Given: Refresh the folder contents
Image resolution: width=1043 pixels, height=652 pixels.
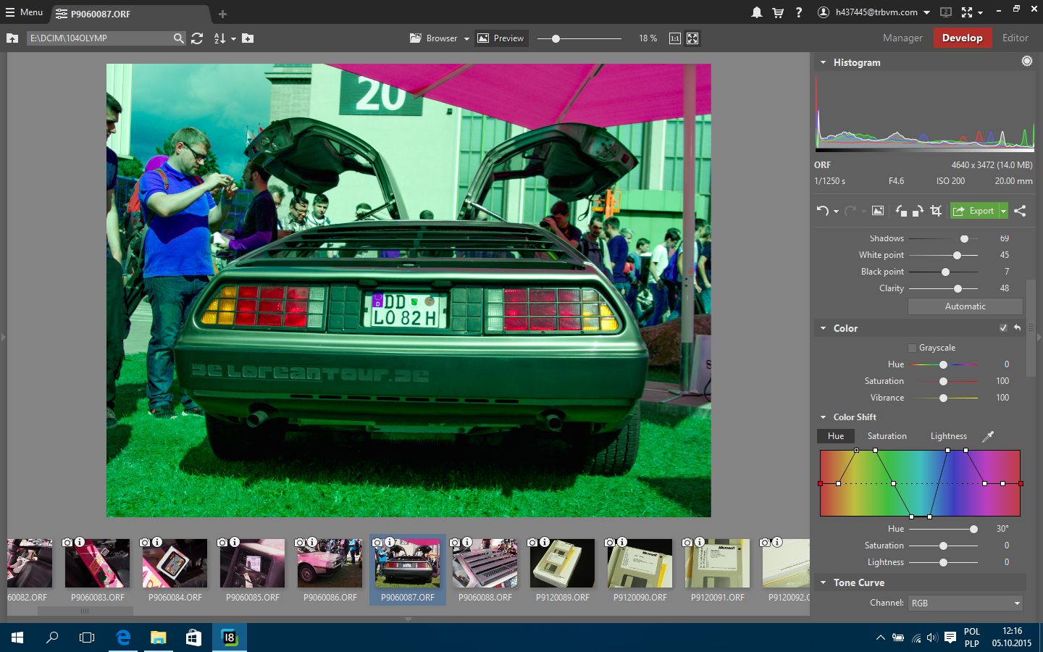Looking at the screenshot, I should pyautogui.click(x=197, y=38).
